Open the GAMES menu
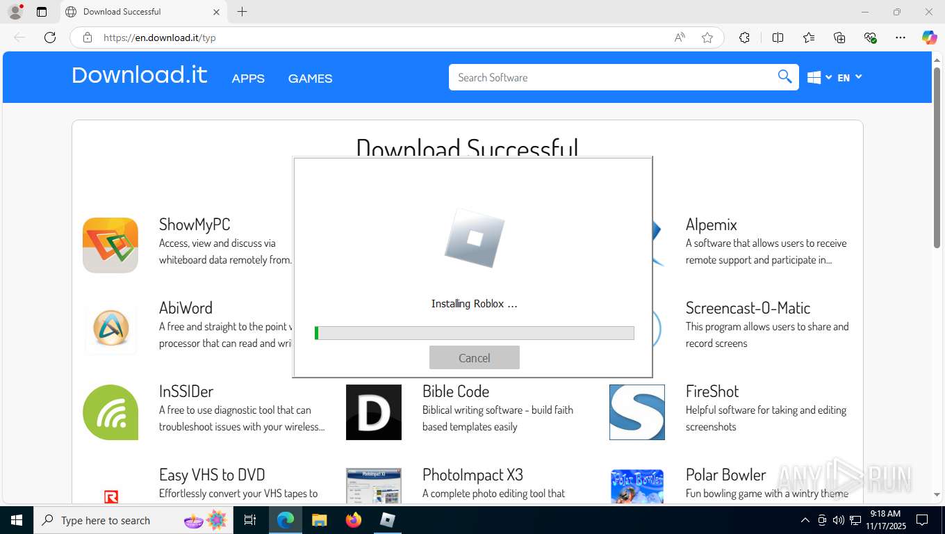 point(310,79)
